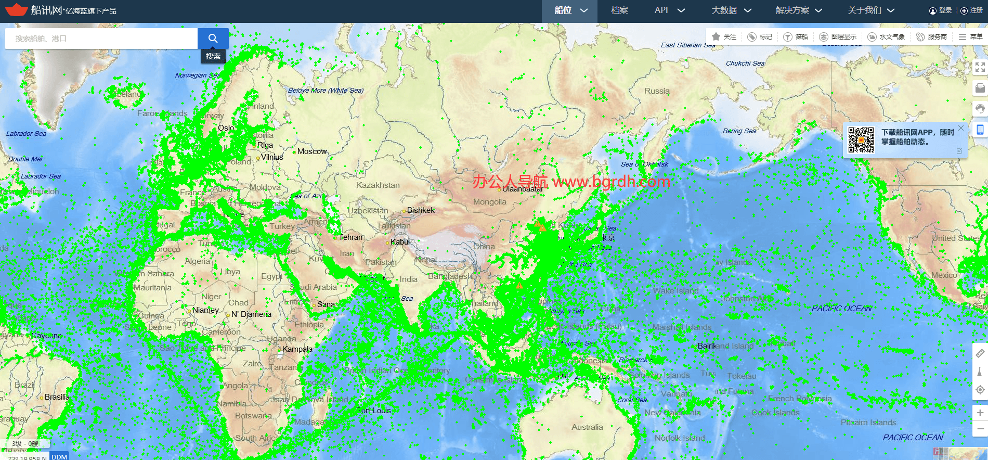
Task: Enter fullscreen map view
Action: click(x=980, y=67)
